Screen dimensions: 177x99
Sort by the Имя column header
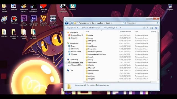87,32
